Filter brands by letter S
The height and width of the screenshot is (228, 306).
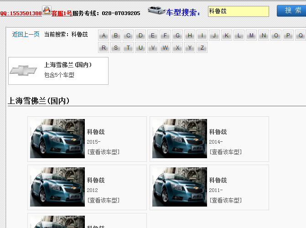116,47
